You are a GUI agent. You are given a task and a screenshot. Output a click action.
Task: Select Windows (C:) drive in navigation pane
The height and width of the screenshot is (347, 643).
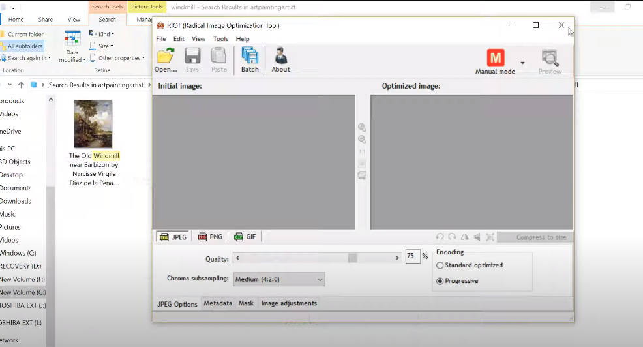pos(18,253)
